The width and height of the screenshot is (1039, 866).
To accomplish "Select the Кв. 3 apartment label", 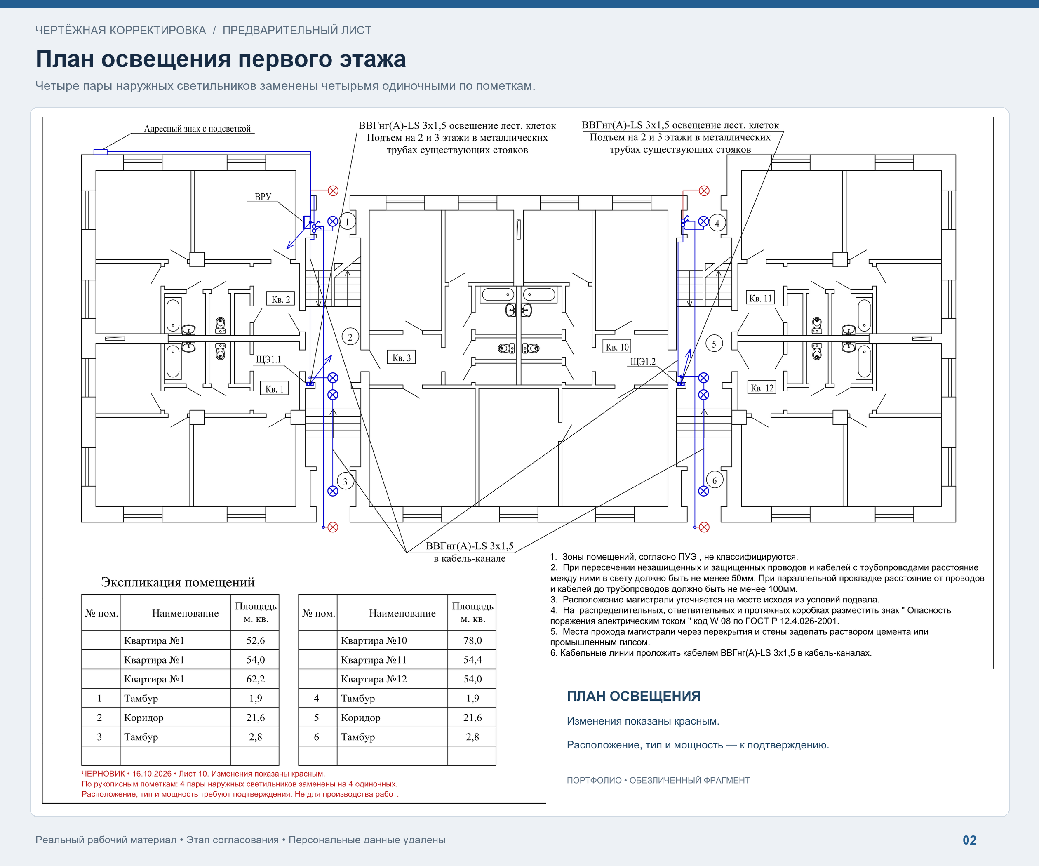I will click(401, 357).
